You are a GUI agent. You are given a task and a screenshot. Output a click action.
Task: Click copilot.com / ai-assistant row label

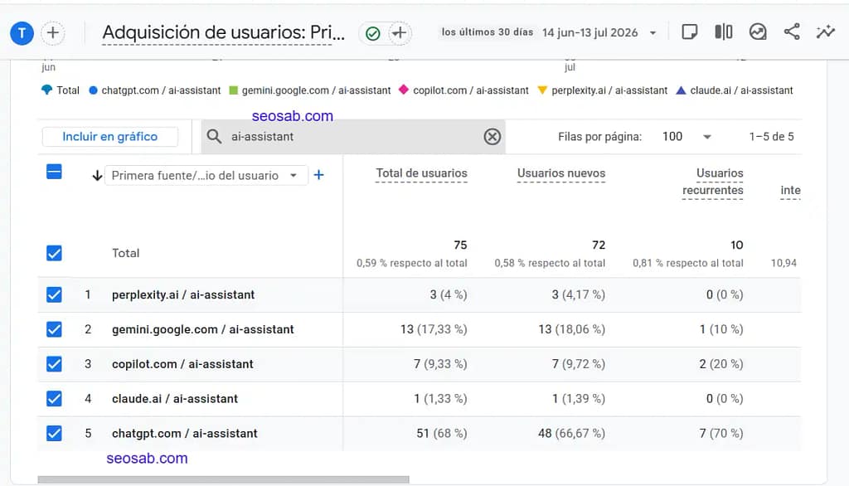coord(182,364)
